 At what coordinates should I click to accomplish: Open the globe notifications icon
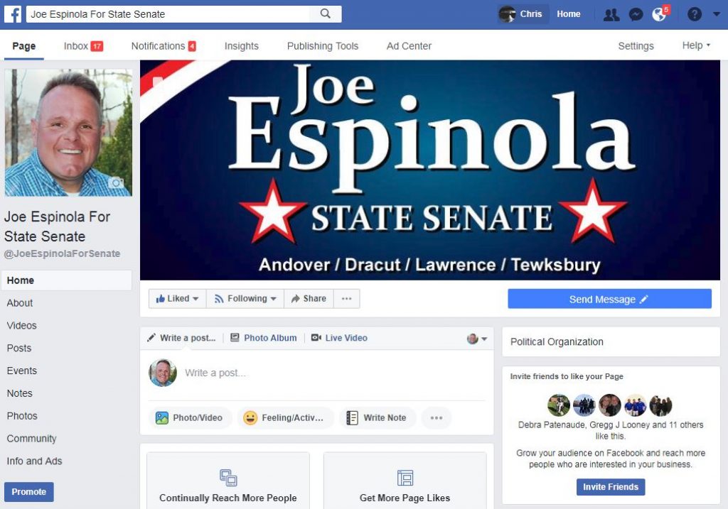click(x=659, y=14)
